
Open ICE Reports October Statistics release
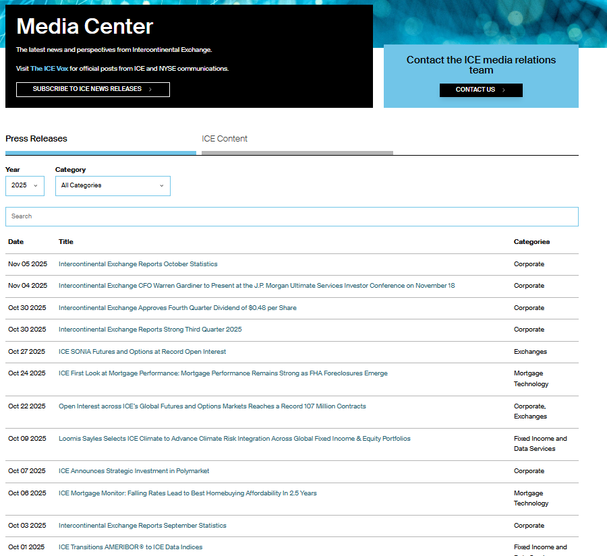pyautogui.click(x=138, y=264)
